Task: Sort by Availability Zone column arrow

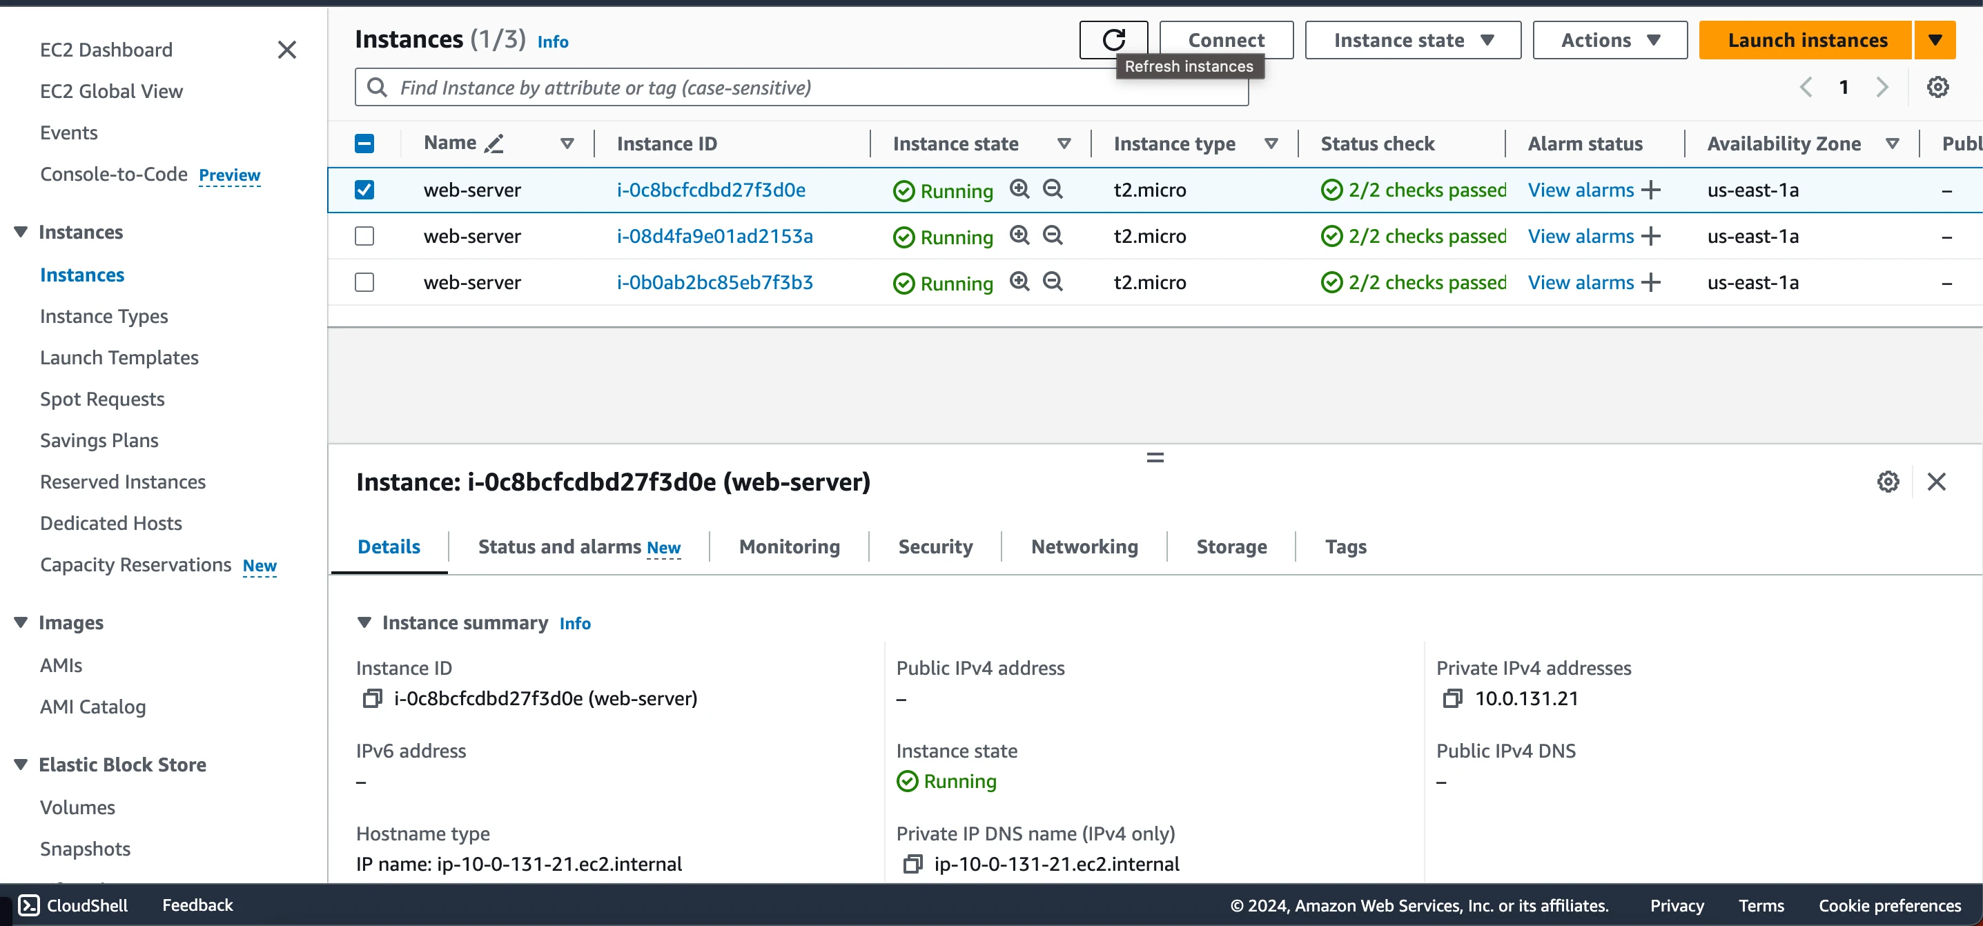Action: pos(1892,143)
